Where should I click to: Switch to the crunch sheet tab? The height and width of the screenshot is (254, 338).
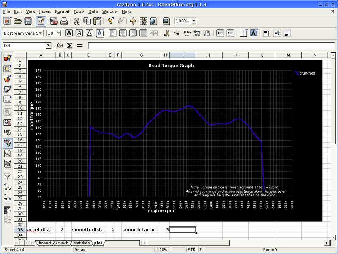[62, 243]
